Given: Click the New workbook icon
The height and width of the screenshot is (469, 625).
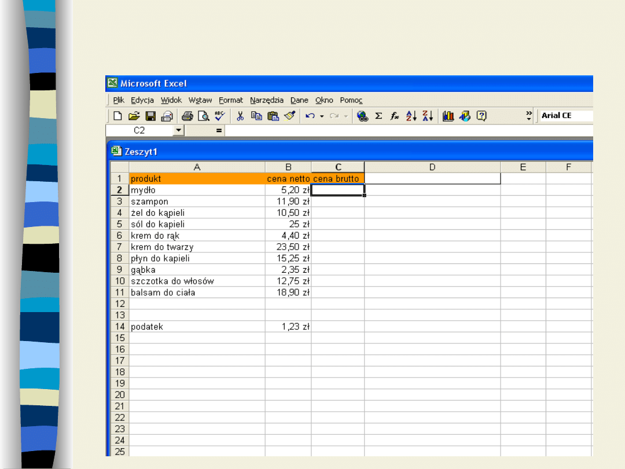Looking at the screenshot, I should click(117, 116).
